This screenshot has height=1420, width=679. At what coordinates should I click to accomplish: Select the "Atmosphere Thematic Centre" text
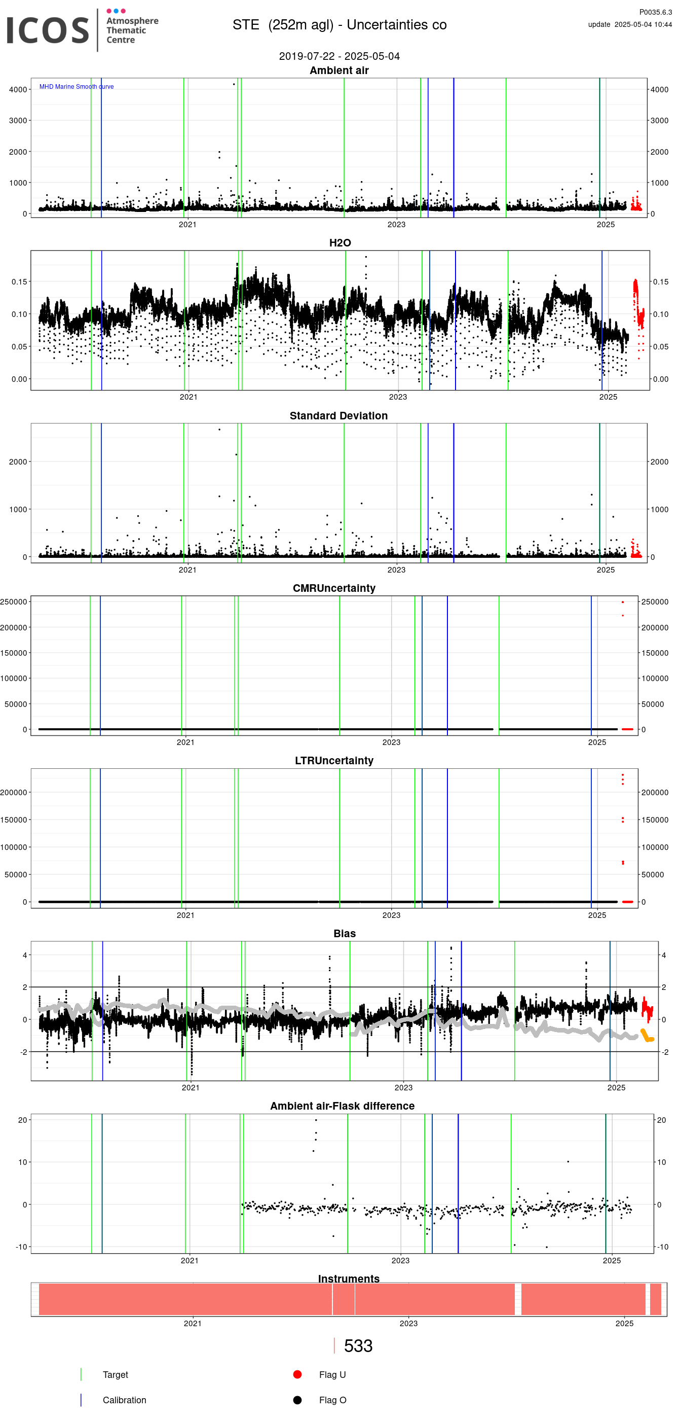click(132, 30)
